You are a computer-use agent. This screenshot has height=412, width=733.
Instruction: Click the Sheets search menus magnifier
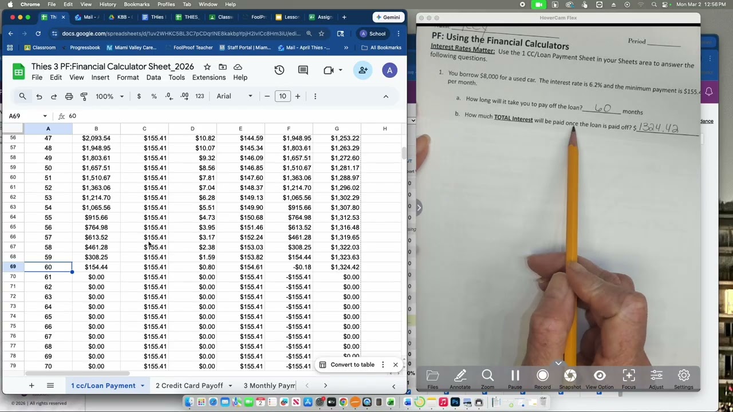[22, 96]
